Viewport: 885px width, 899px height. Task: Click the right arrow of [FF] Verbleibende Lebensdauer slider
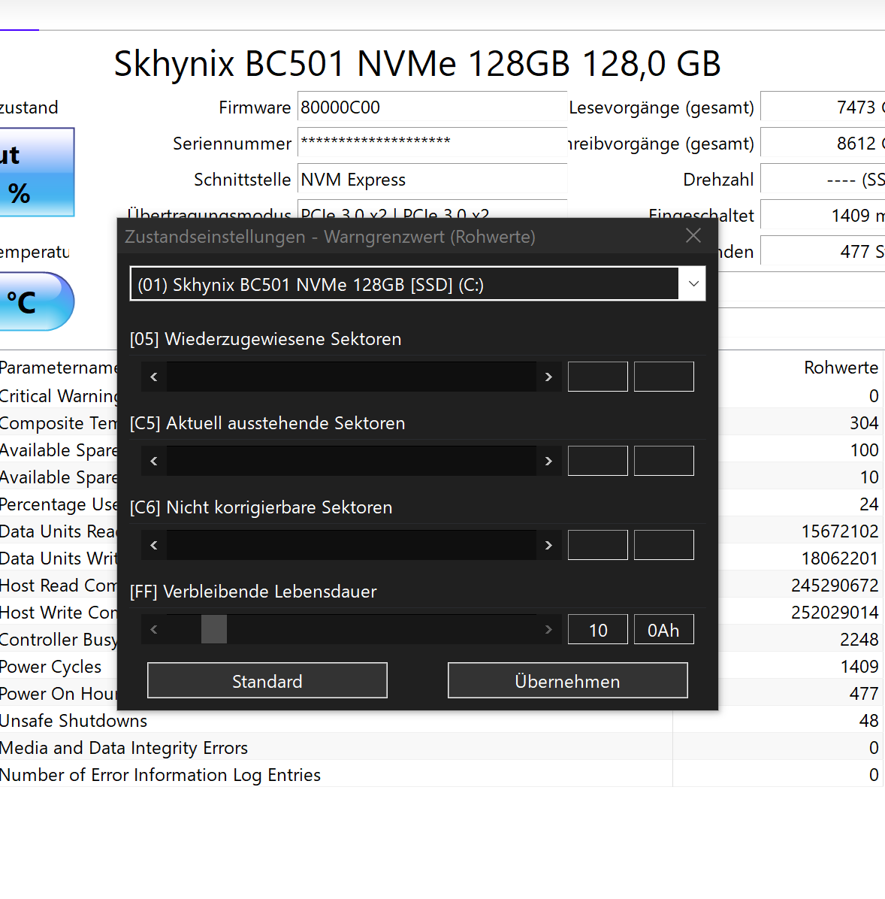tap(548, 630)
